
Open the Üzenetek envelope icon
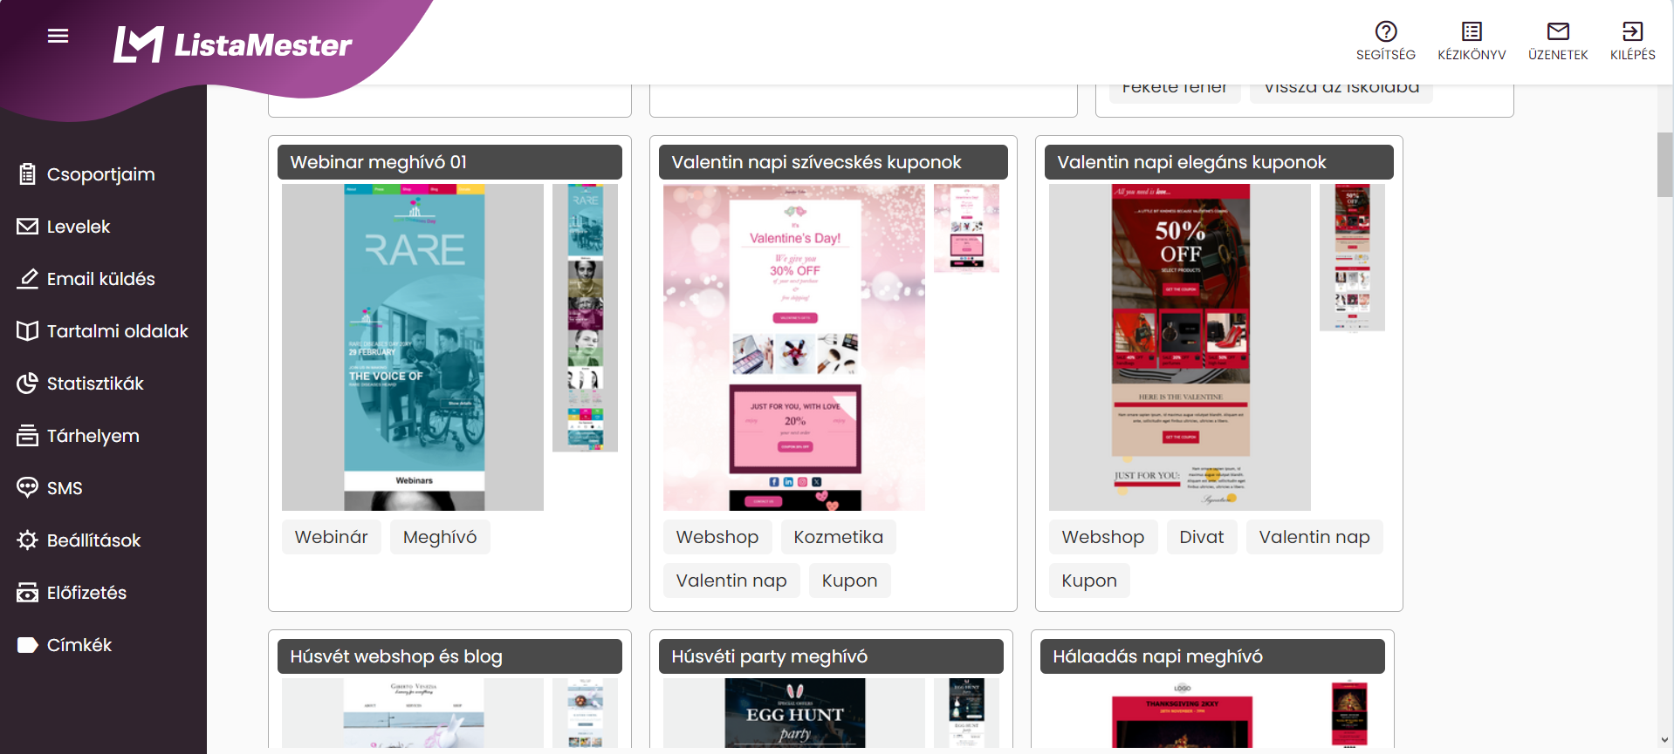coord(1558,31)
